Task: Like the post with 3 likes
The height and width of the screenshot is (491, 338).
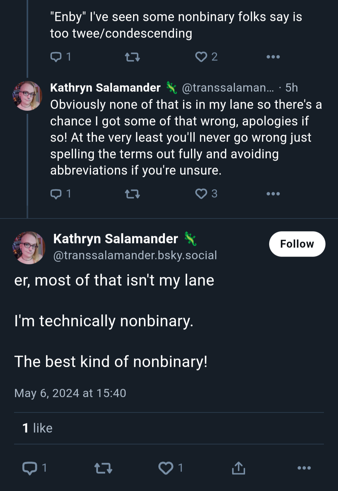Action: [206, 194]
